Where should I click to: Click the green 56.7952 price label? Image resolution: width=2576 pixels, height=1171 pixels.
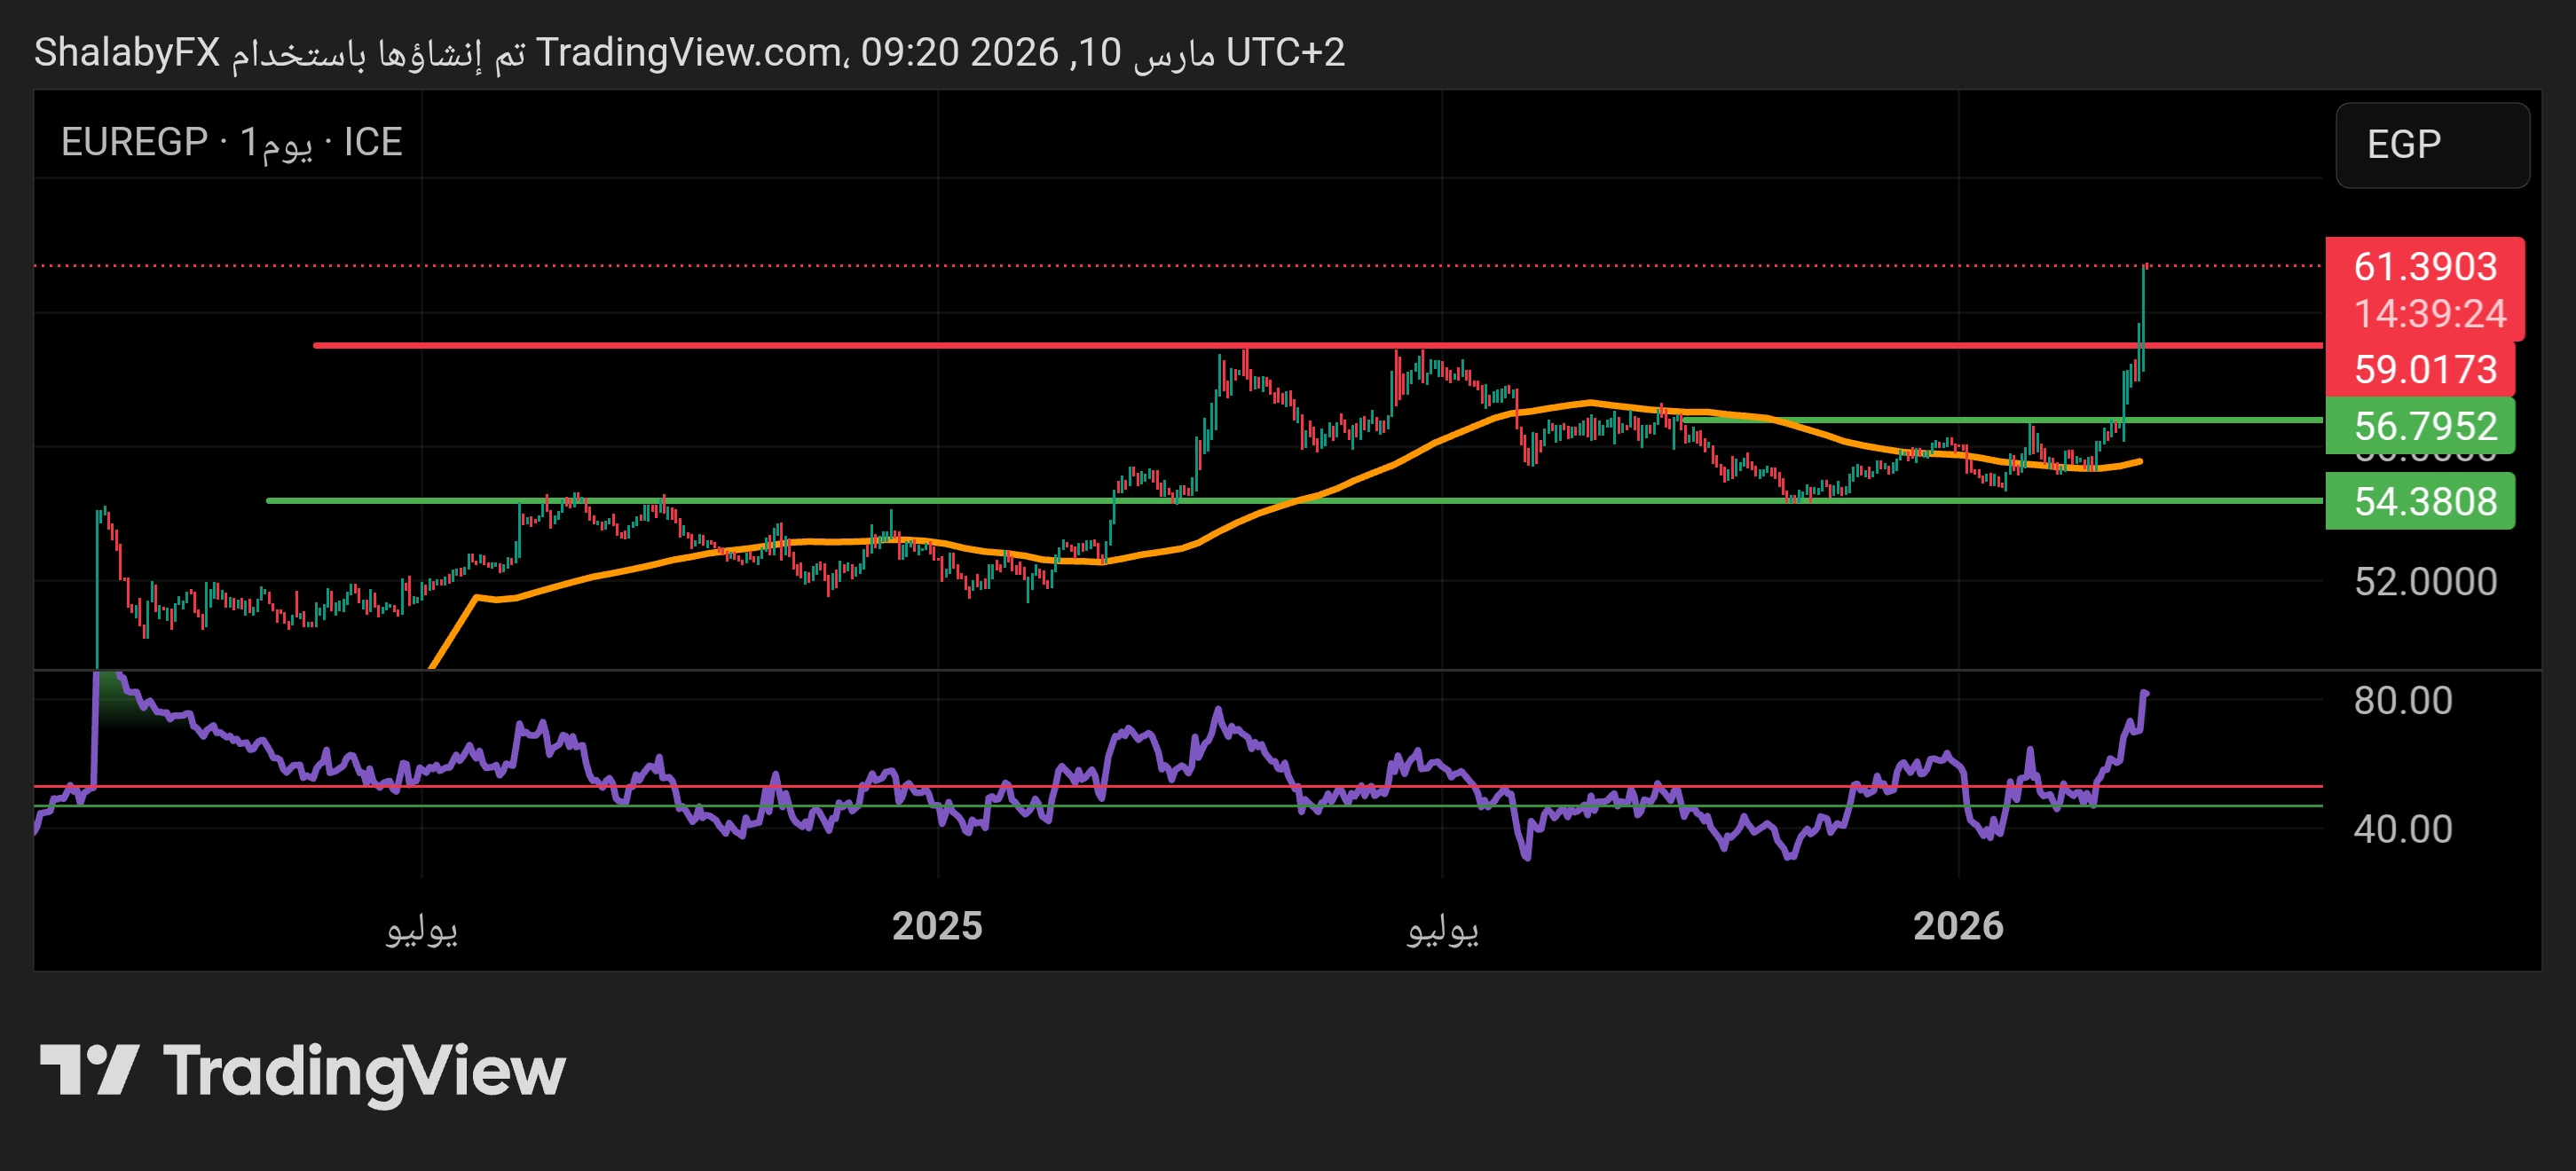tap(2424, 426)
